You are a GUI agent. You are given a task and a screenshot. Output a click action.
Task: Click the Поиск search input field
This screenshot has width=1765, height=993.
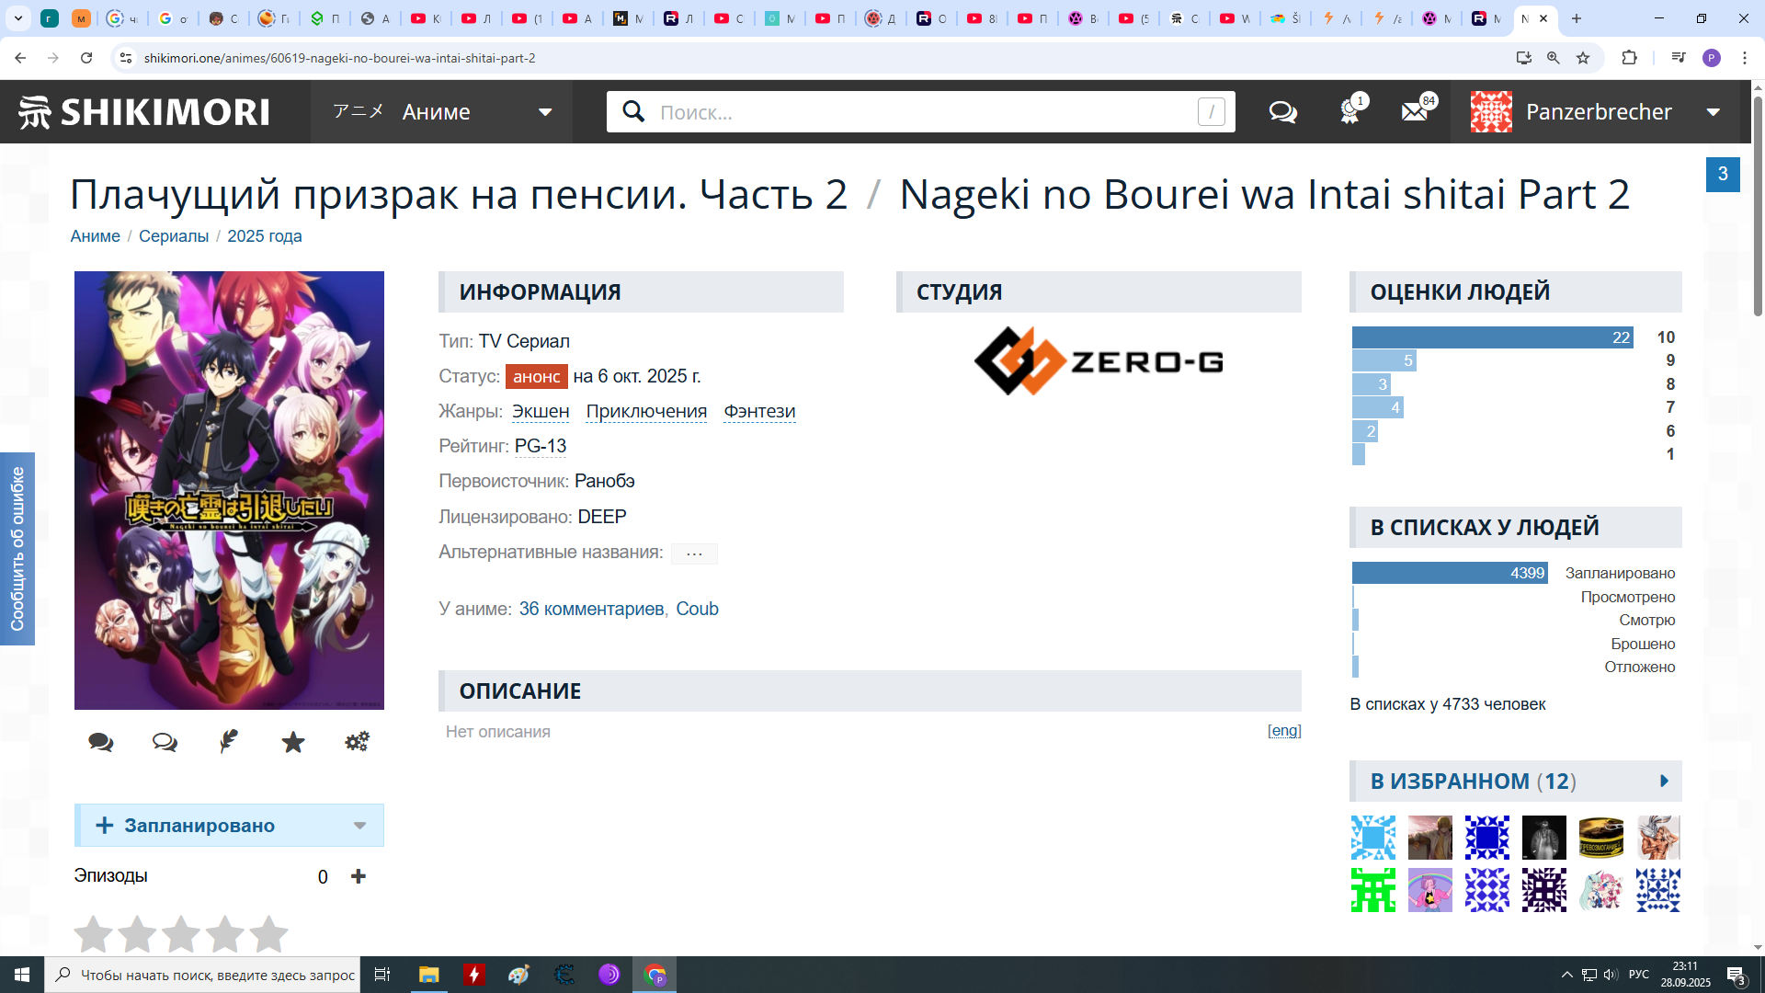coord(919,112)
